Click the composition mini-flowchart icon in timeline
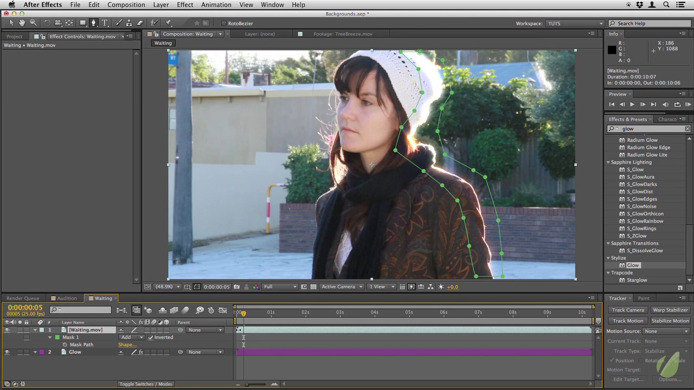 pyautogui.click(x=121, y=310)
